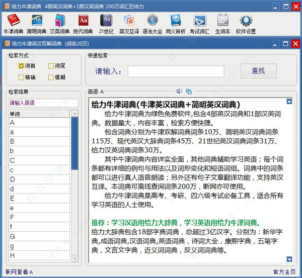Select lowercase g in word list
Image resolution: width=302 pixels, height=278 pixels.
[39, 246]
